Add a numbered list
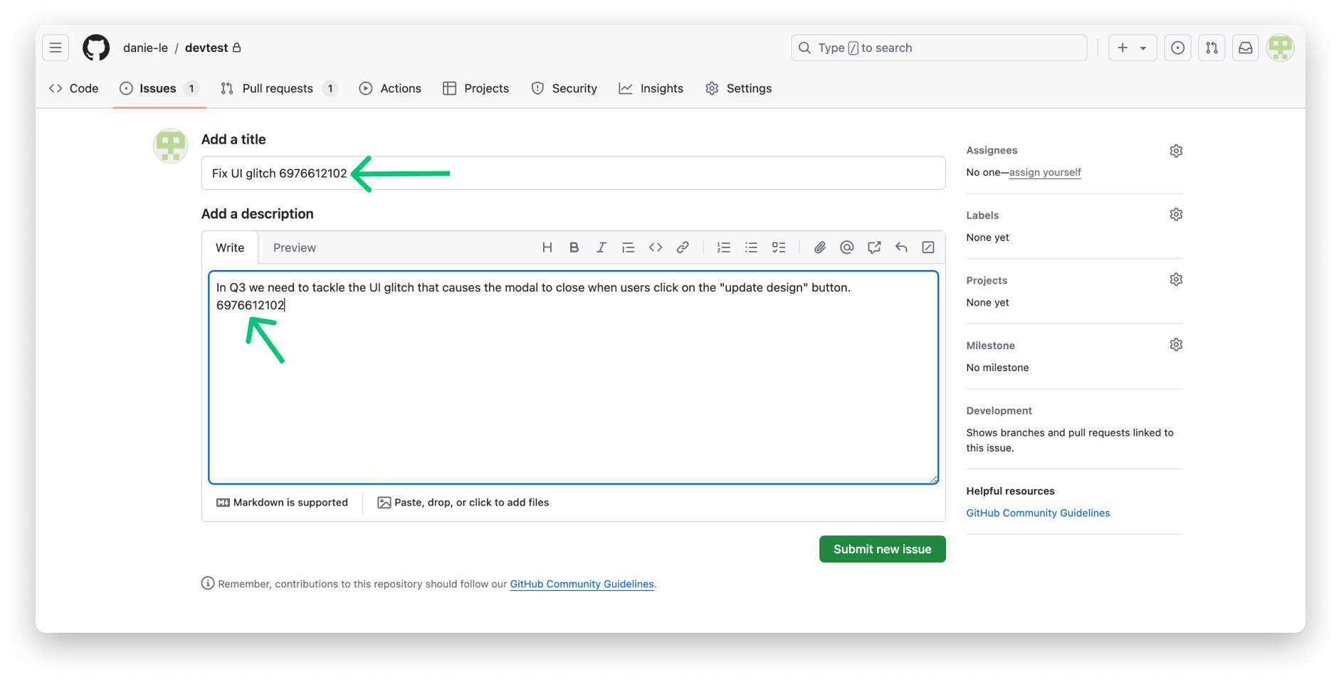 pyautogui.click(x=724, y=247)
